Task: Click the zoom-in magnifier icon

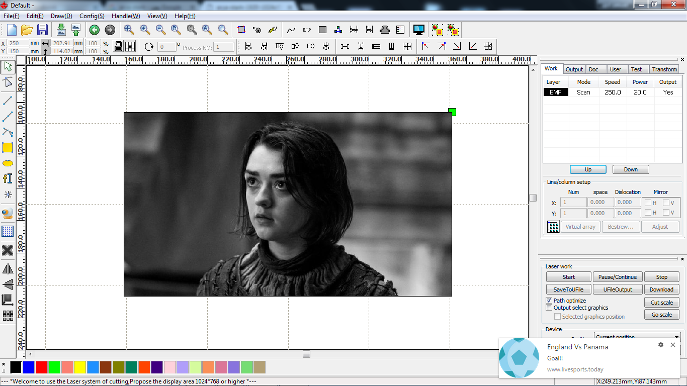Action: pos(145,30)
